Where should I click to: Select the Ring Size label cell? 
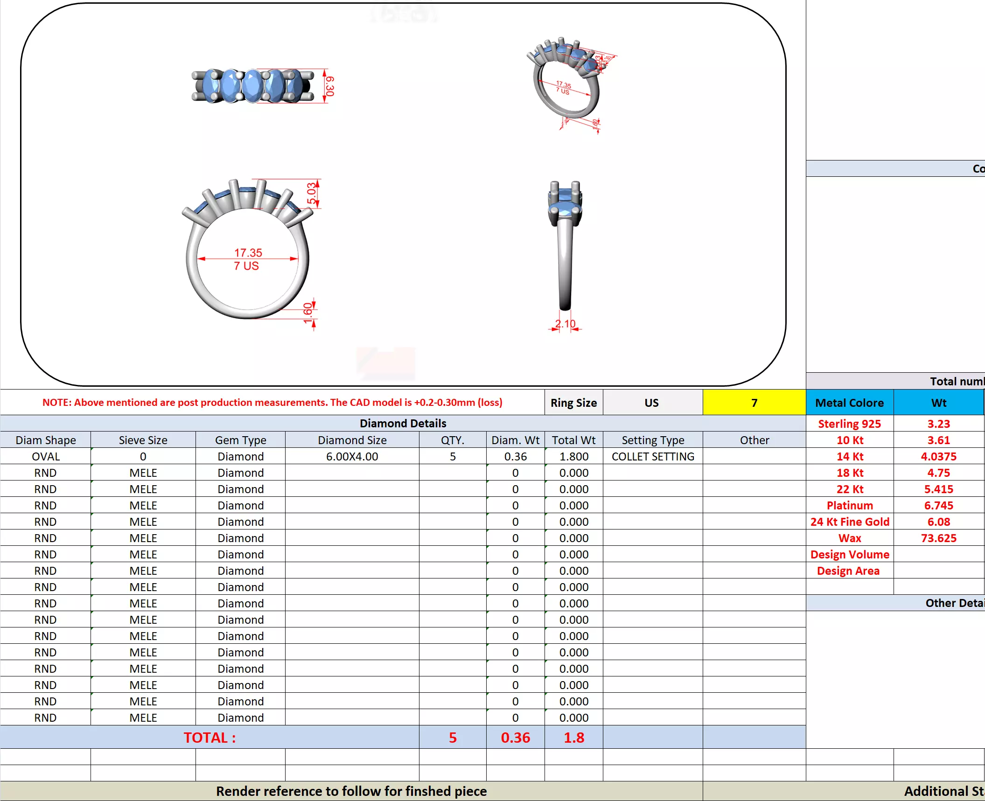point(573,403)
